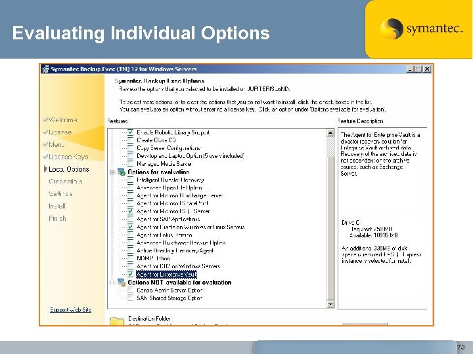The width and height of the screenshot is (473, 354).
Task: Select the Settings step in sidebar
Action: 60,194
